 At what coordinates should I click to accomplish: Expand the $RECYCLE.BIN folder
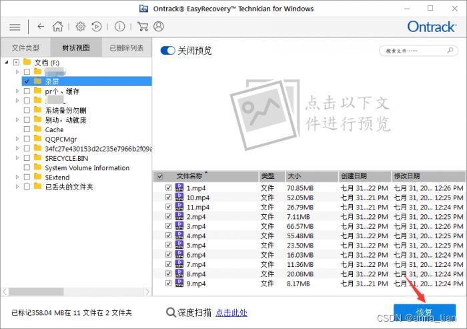click(x=17, y=157)
